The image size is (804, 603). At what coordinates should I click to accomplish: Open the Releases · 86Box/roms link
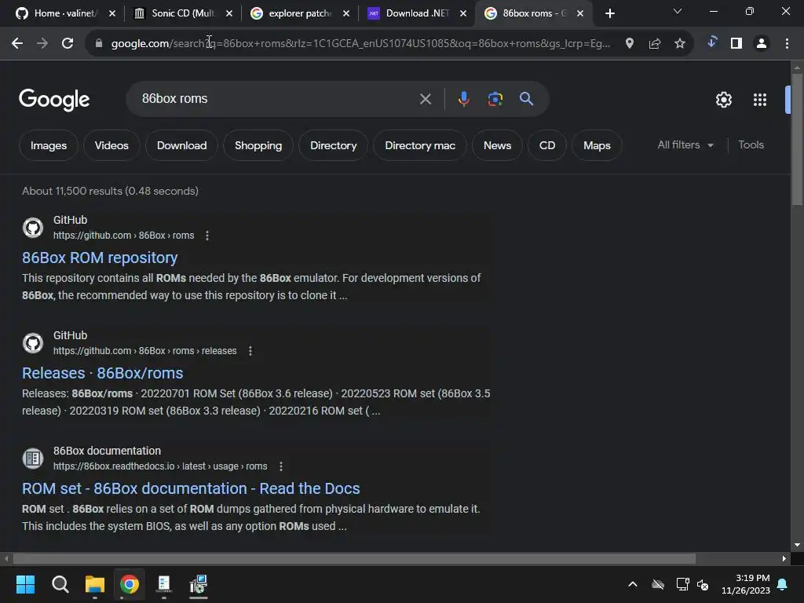coord(103,373)
